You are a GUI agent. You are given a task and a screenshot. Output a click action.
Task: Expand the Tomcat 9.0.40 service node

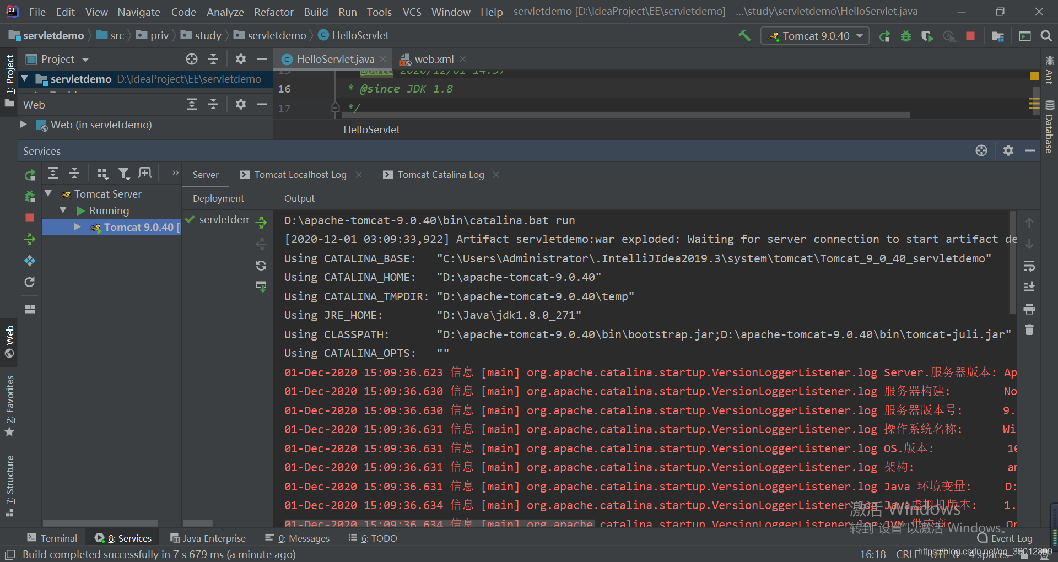(x=77, y=226)
